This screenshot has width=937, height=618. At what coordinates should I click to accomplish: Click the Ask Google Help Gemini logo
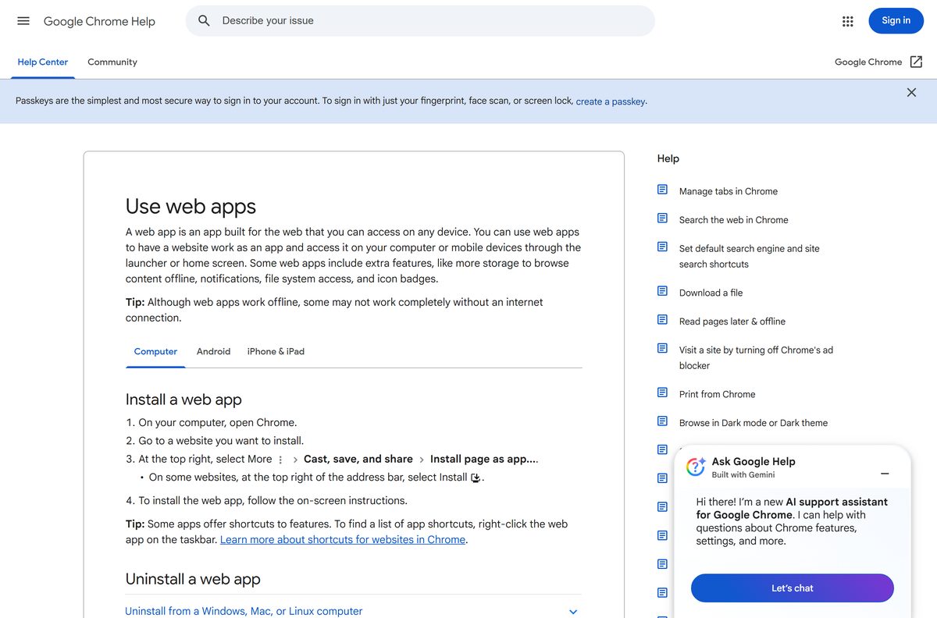coord(696,467)
